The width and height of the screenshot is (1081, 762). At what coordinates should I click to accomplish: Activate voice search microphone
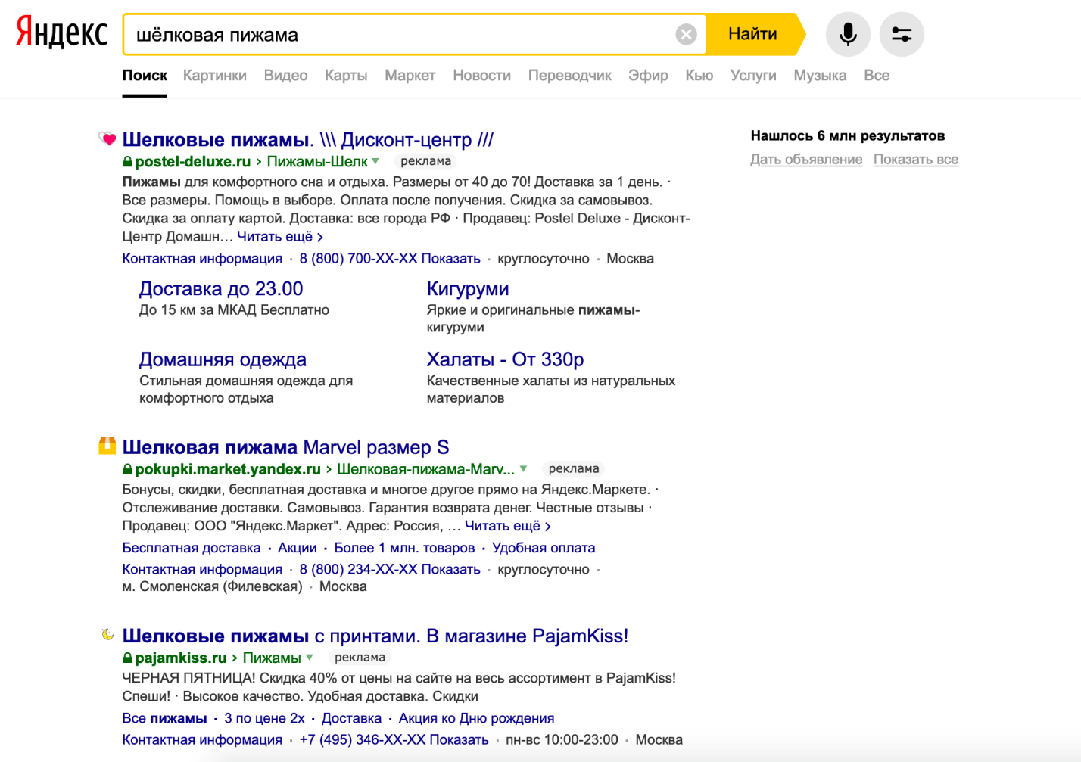(x=848, y=34)
